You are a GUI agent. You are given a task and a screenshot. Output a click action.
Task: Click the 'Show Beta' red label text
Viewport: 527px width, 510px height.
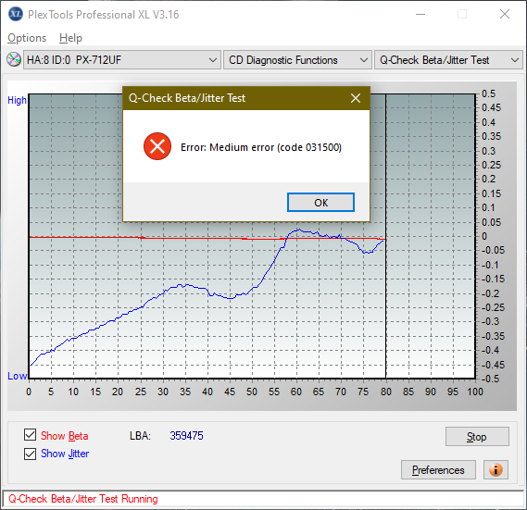tap(65, 436)
